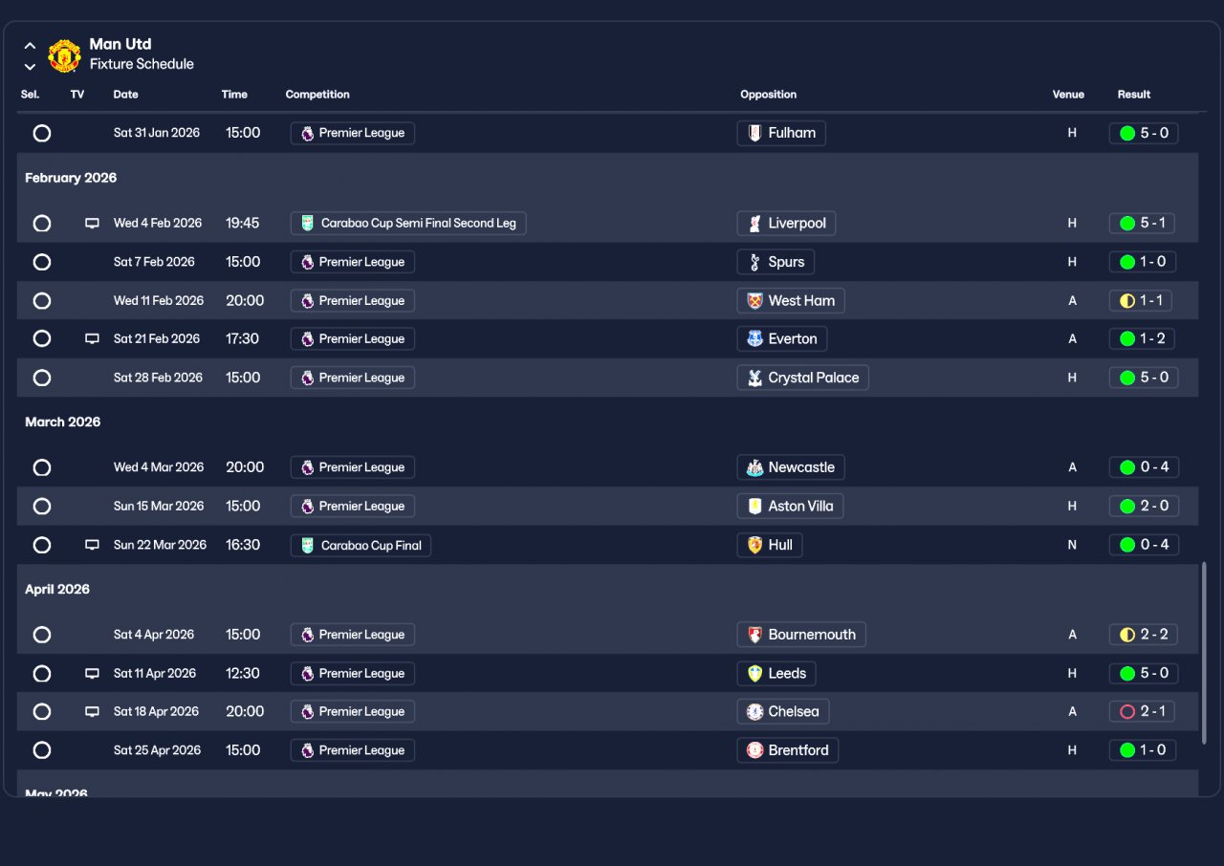The image size is (1224, 866).
Task: Select the Brentford fixture radio button
Action: pos(42,750)
